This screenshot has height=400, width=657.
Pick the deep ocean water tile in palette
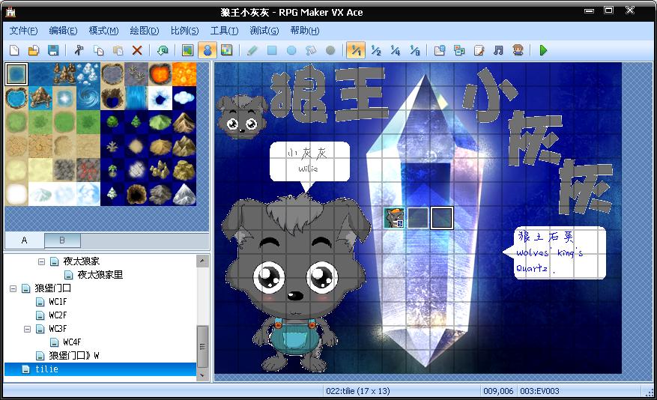40,74
